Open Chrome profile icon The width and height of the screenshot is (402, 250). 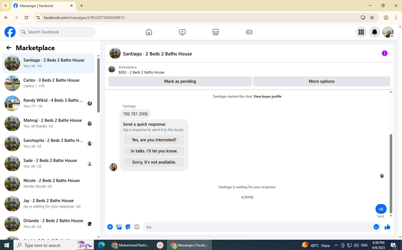coord(386,18)
